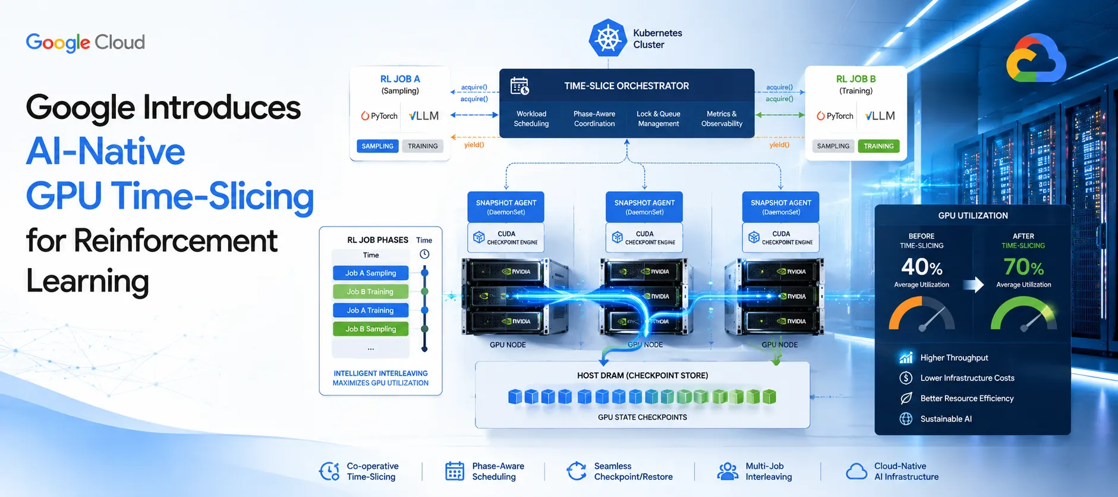
Task: Click the 70% average utilization value
Action: tap(1023, 266)
